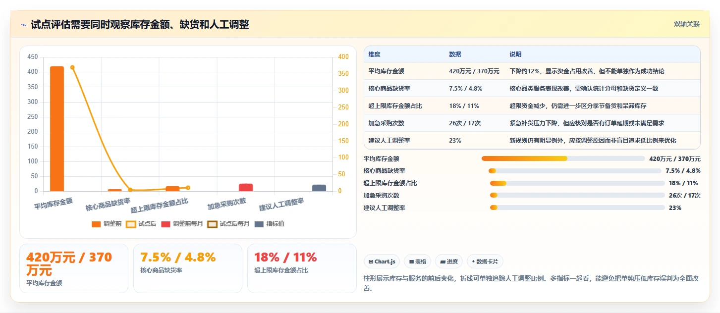Open the 18% / 11% stat card
Image resolution: width=720 pixels, height=313 pixels.
pyautogui.click(x=302, y=268)
